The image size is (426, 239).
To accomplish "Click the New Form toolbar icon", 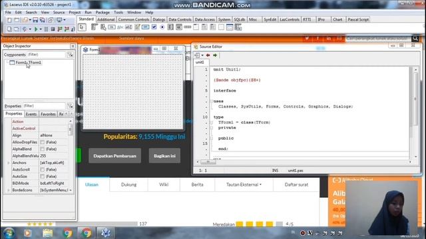I will coord(17,20).
